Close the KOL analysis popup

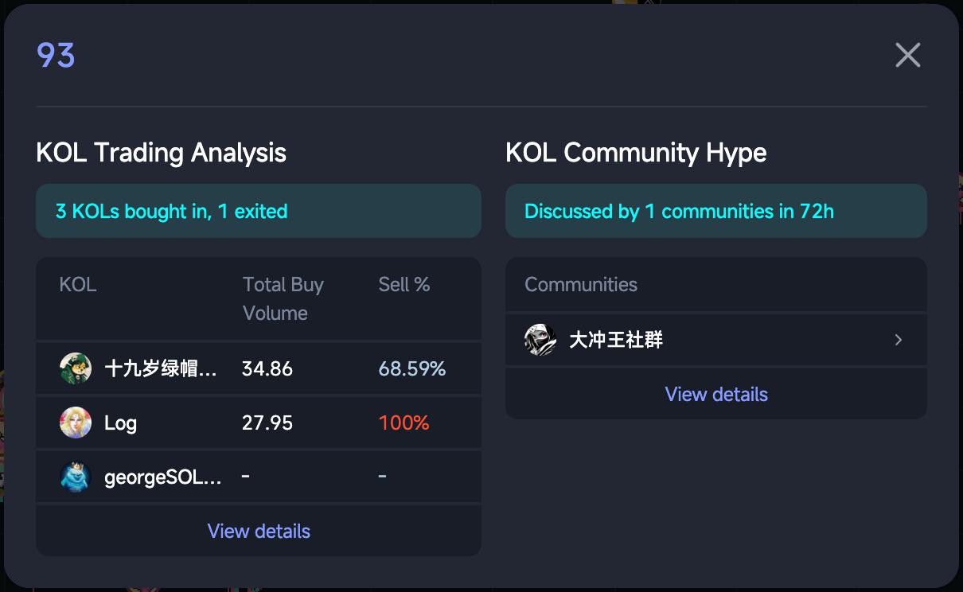click(907, 55)
